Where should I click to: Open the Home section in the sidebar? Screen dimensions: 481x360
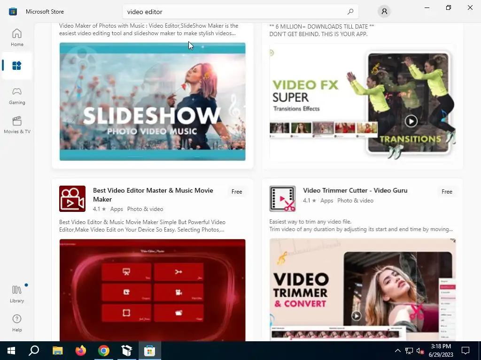pos(17,37)
